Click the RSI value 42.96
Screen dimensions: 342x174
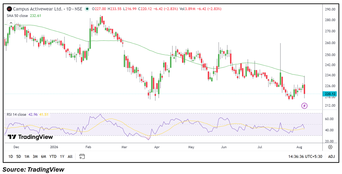[33, 114]
